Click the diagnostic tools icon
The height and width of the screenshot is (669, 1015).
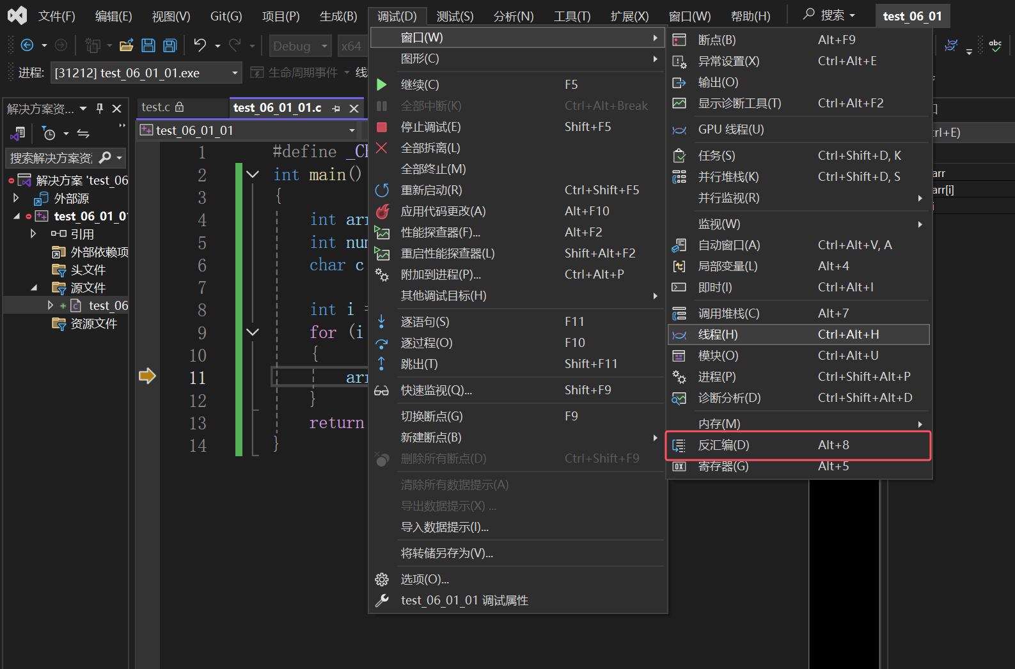pos(679,104)
